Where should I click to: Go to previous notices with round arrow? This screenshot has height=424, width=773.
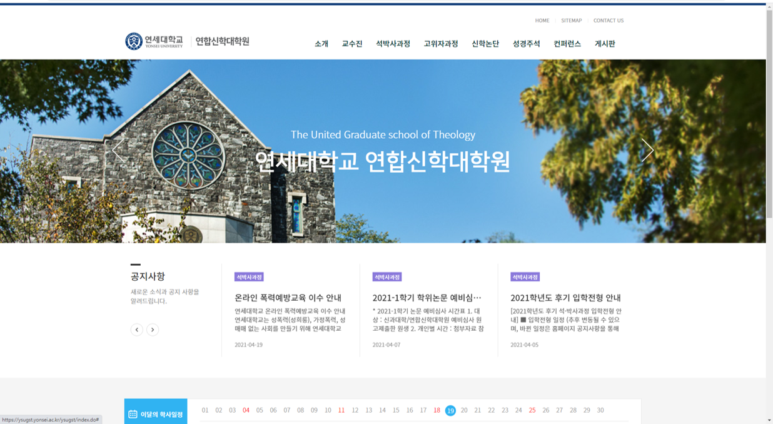tap(137, 330)
